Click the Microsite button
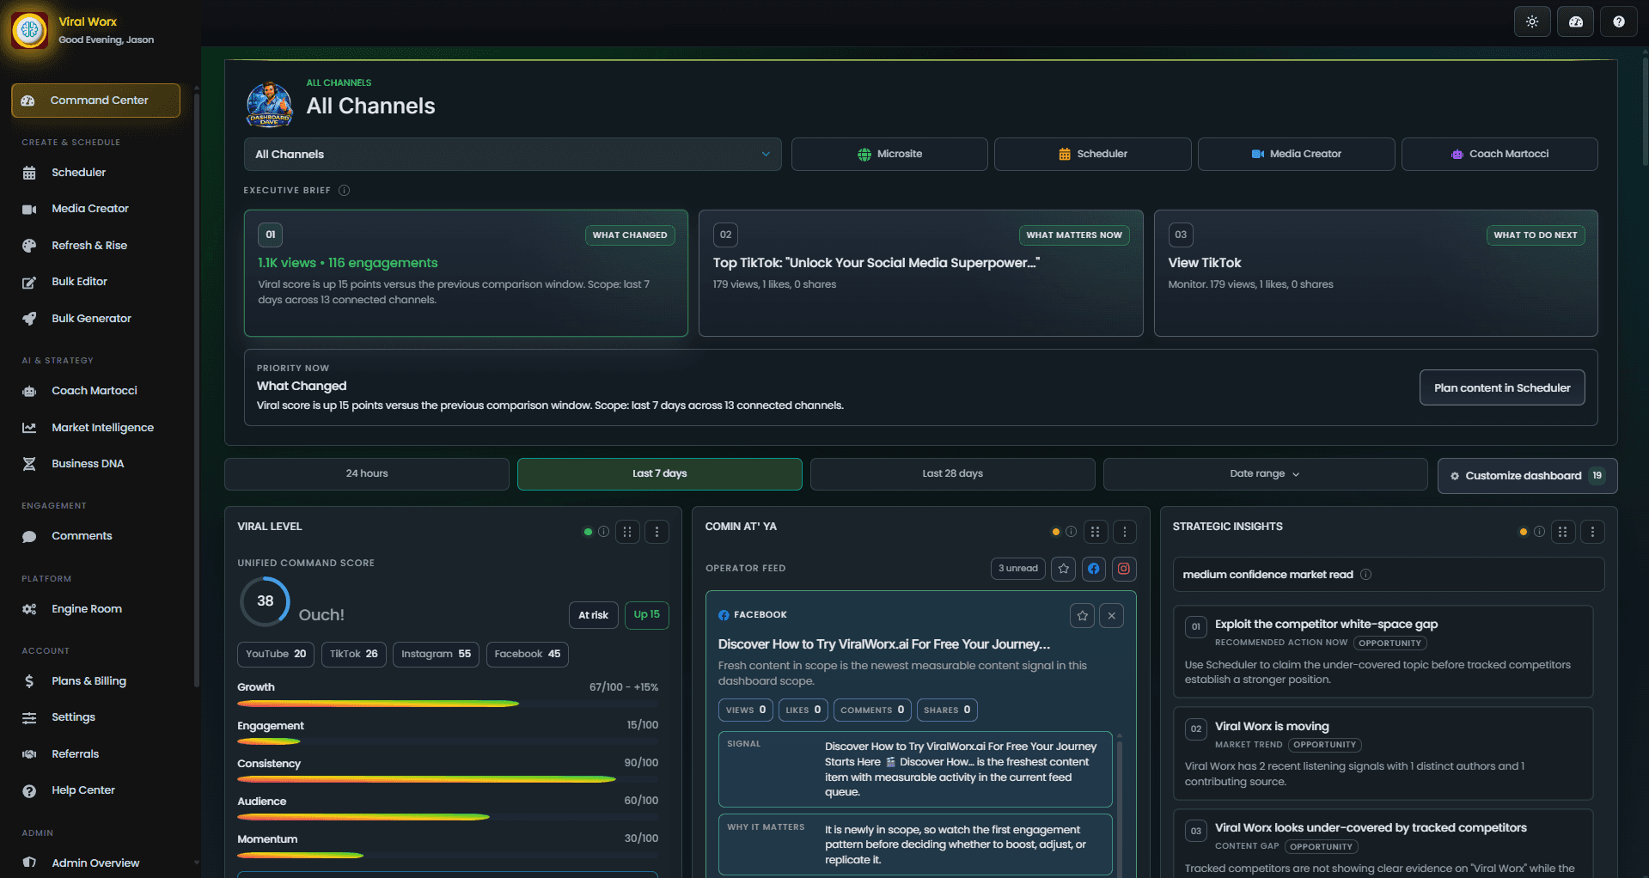Screen dimensions: 1649x878 click(889, 155)
